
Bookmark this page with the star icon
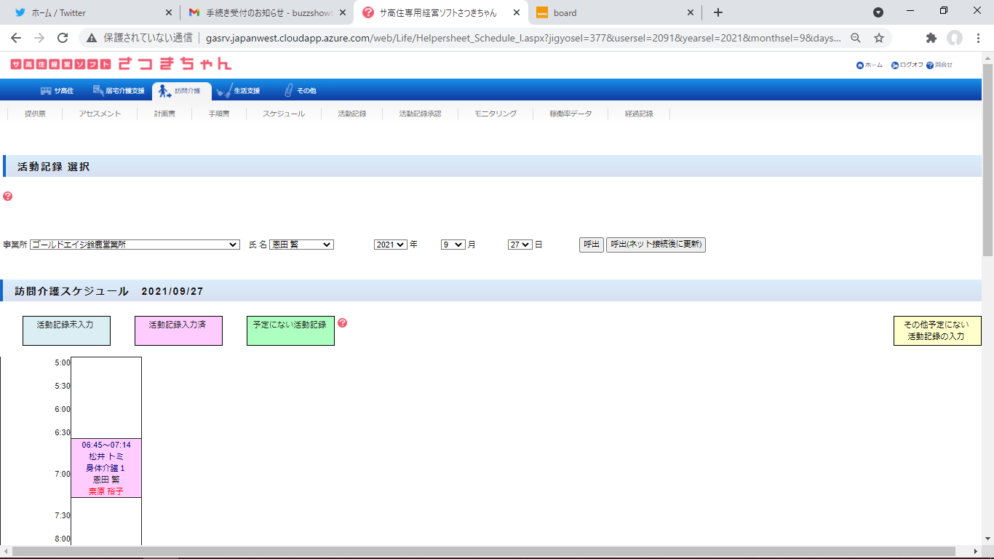click(x=879, y=38)
